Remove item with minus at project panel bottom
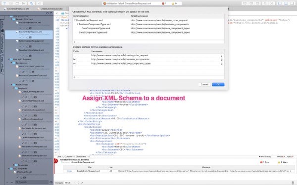 pos(11,182)
